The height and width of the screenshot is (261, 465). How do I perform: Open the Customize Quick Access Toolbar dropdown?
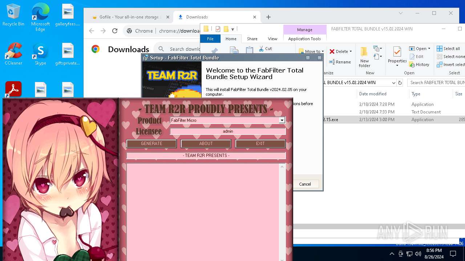[232, 29]
